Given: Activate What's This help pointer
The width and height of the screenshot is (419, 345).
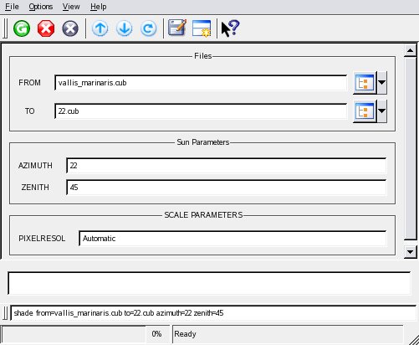Looking at the screenshot, I should pos(230,28).
